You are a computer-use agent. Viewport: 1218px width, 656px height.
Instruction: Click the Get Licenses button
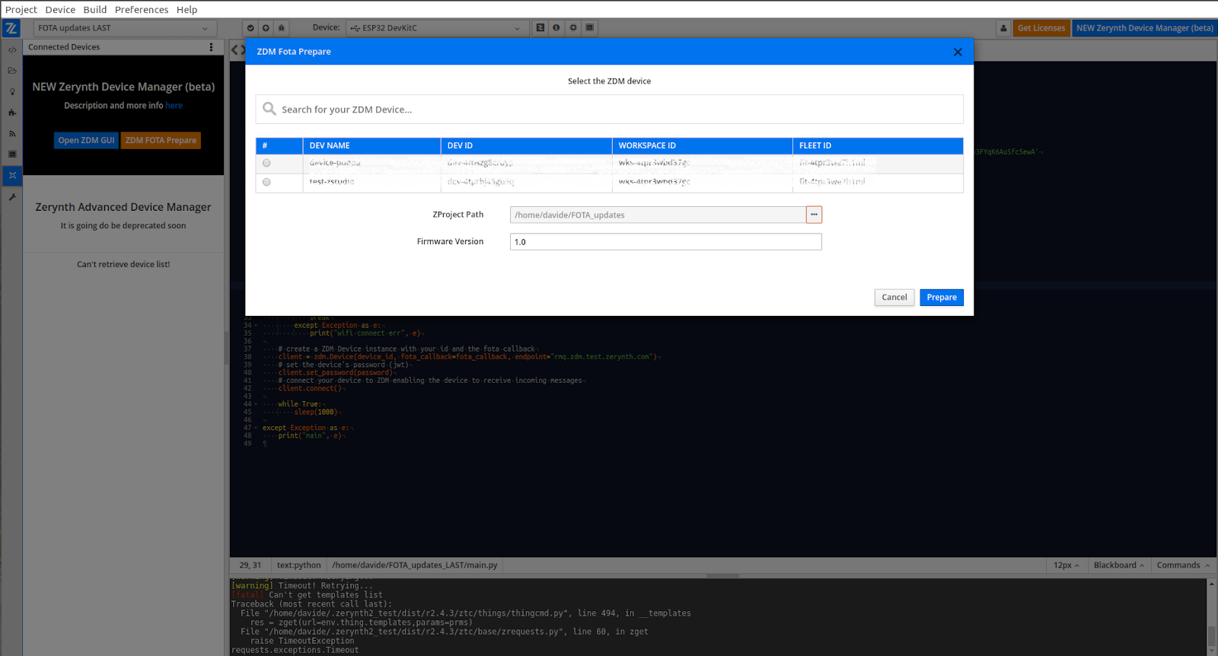point(1041,28)
